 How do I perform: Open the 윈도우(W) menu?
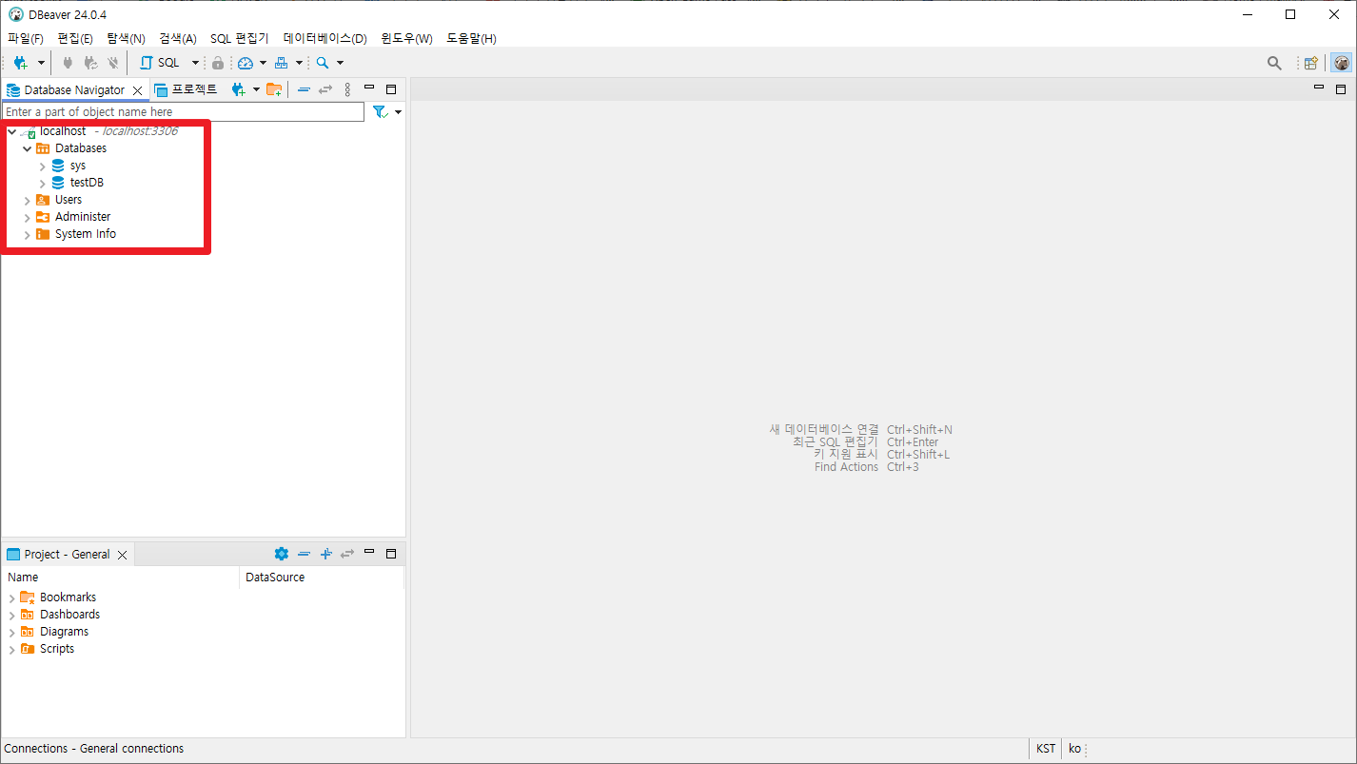(x=406, y=39)
